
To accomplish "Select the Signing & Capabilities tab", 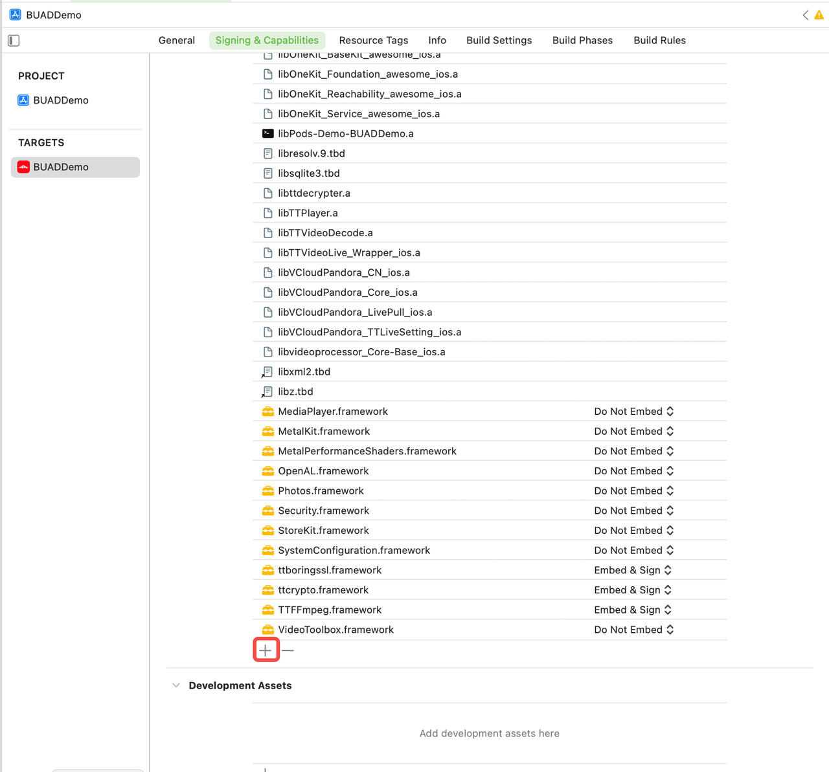I will click(267, 40).
